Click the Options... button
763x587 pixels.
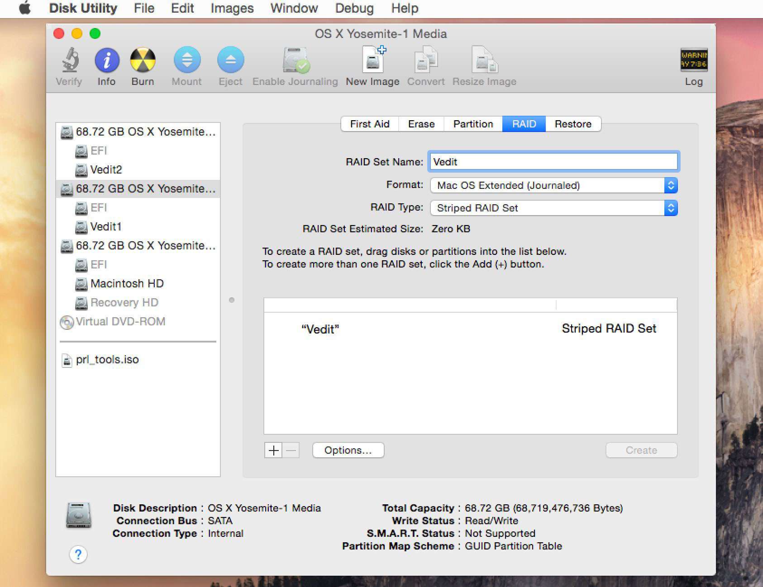click(348, 450)
